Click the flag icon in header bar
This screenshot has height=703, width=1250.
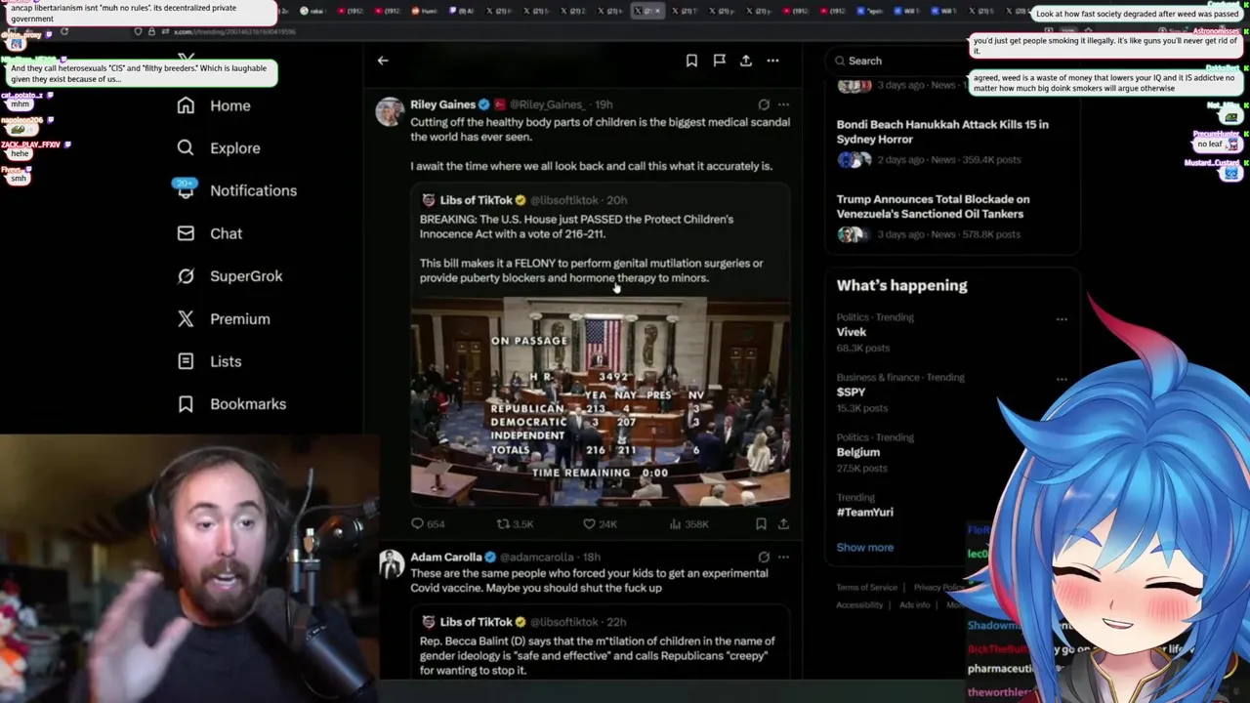click(x=719, y=61)
